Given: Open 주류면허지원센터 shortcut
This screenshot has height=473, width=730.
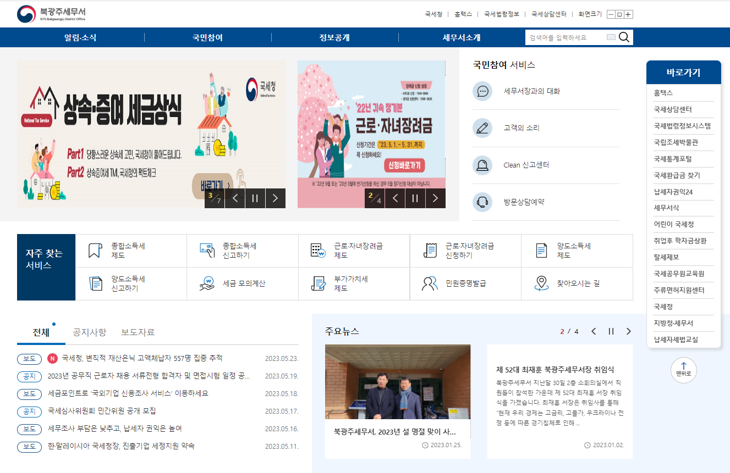Looking at the screenshot, I should [679, 290].
